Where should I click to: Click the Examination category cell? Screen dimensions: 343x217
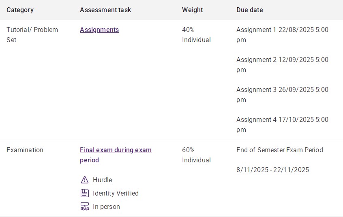[25, 150]
